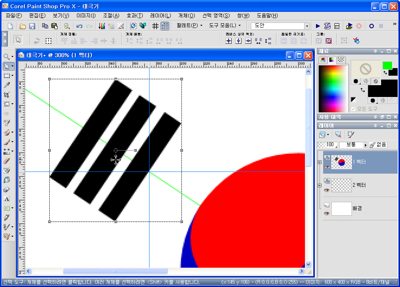400x287 pixels.
Task: Open the 파일(F) menu
Action: (14, 15)
